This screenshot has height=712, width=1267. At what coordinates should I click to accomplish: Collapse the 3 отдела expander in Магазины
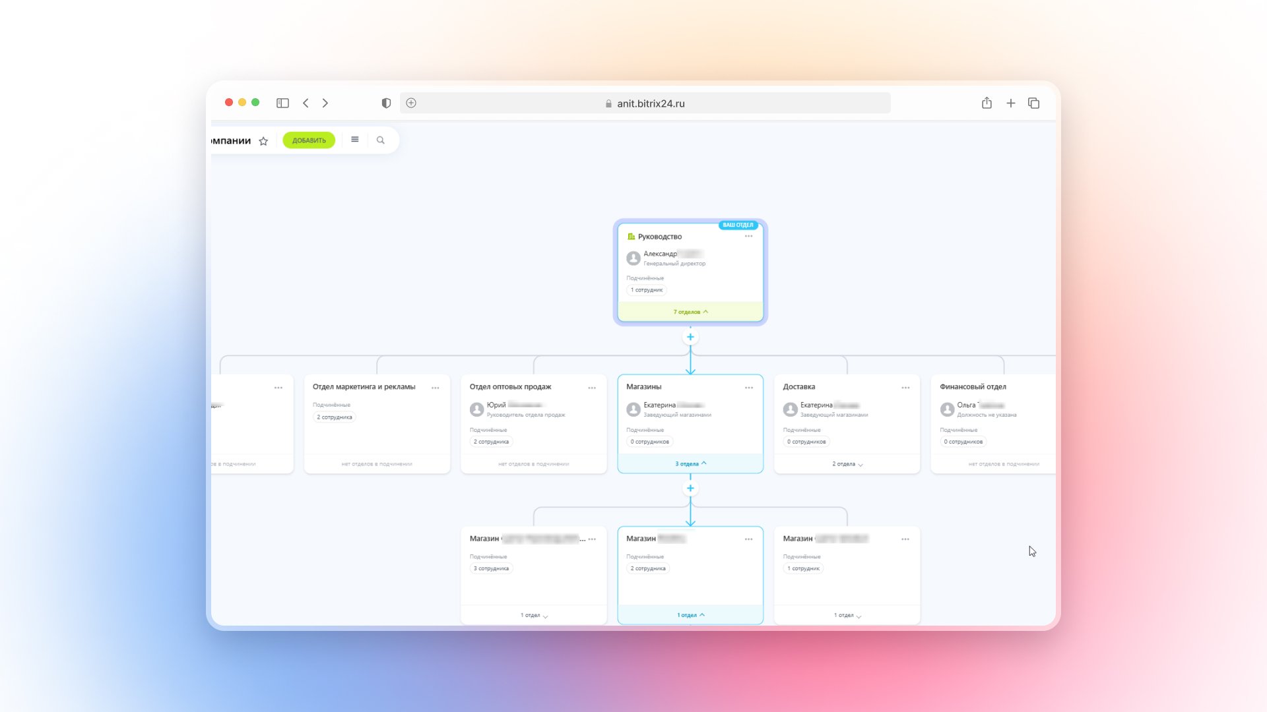(690, 463)
